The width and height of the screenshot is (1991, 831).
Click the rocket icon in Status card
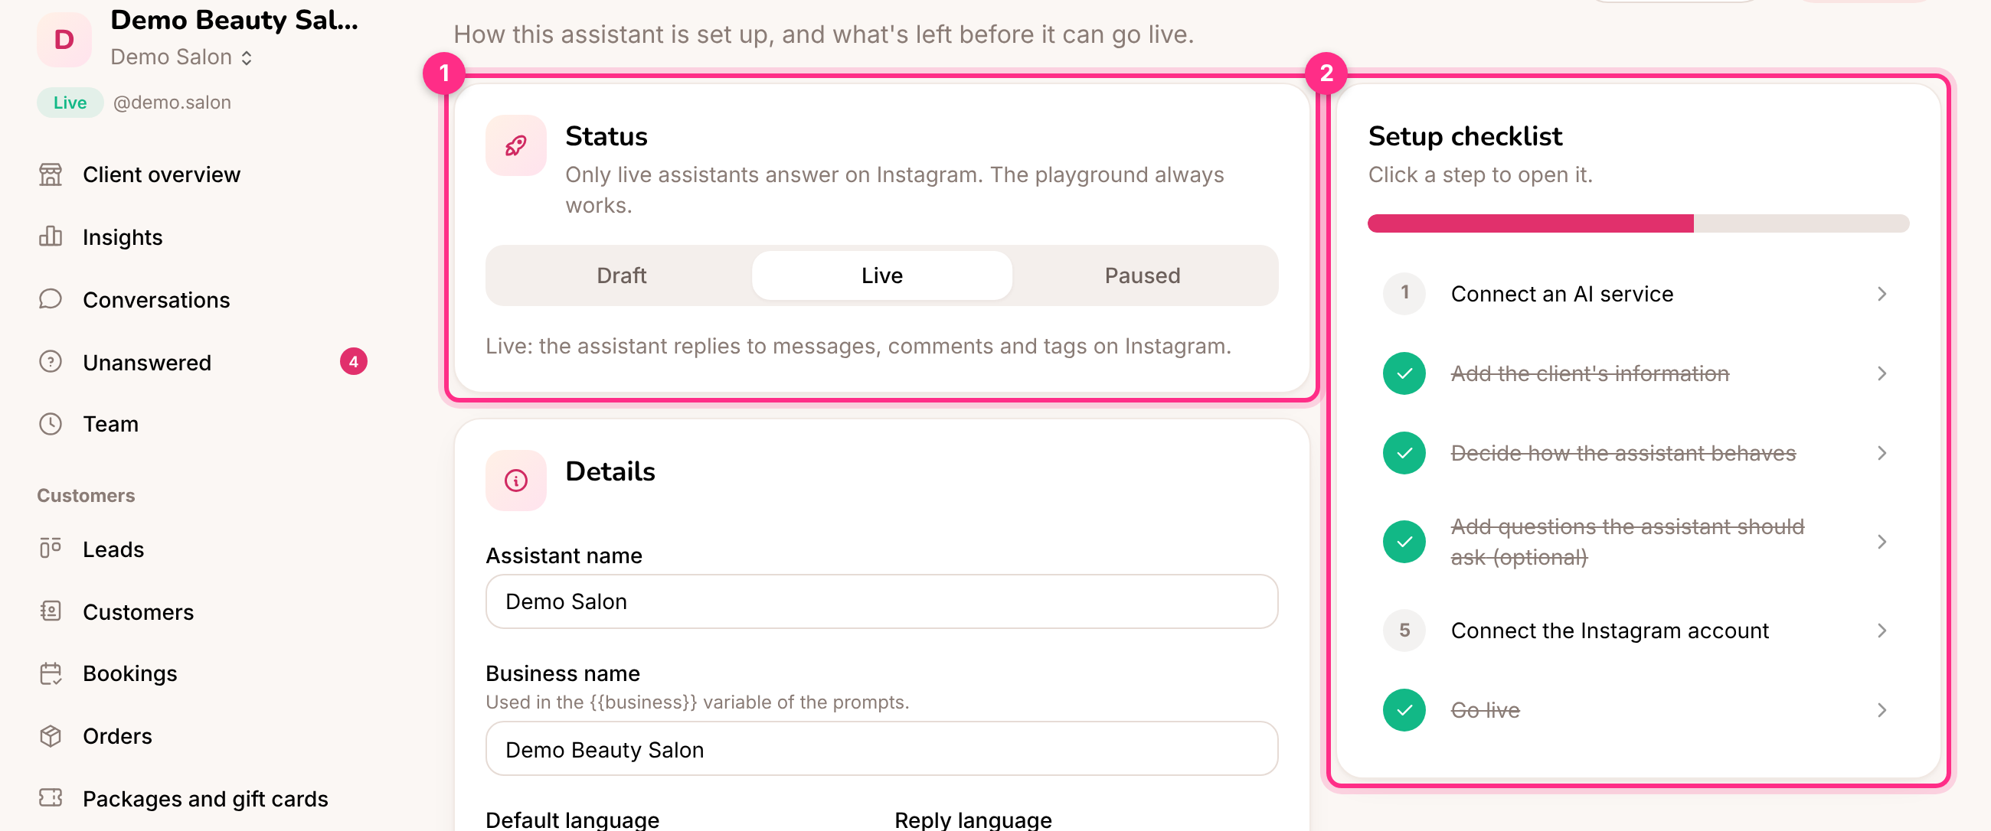pos(515,145)
